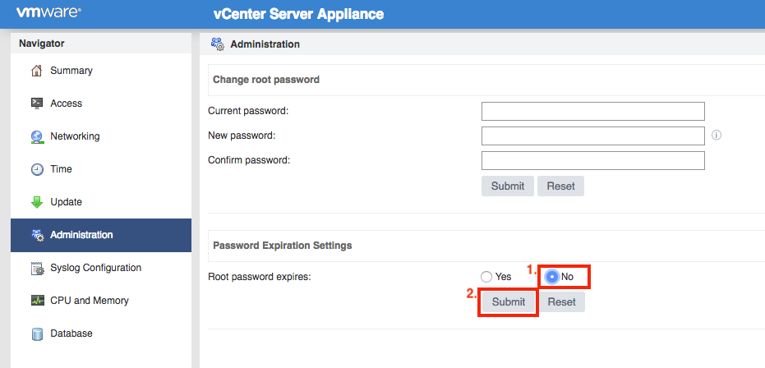This screenshot has width=765, height=368.
Task: Click the Access terminal icon
Action: coord(37,103)
